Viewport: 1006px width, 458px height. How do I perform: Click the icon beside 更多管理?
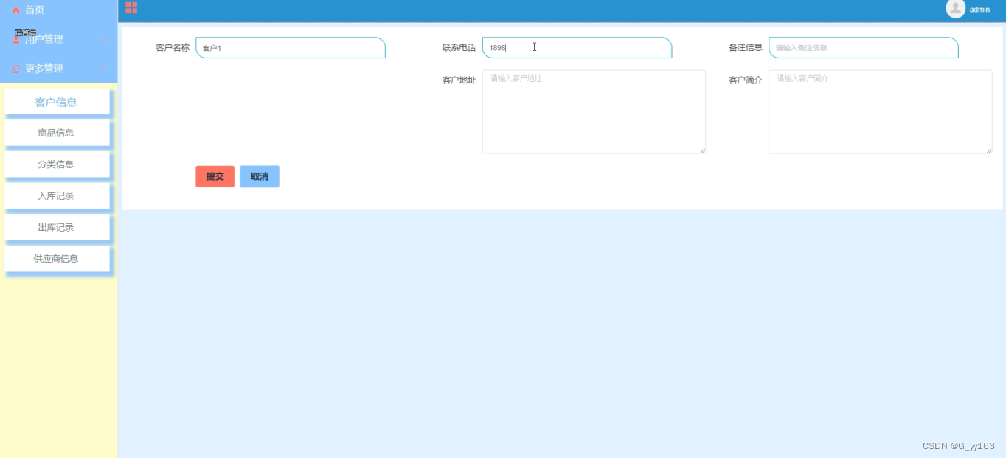(16, 69)
